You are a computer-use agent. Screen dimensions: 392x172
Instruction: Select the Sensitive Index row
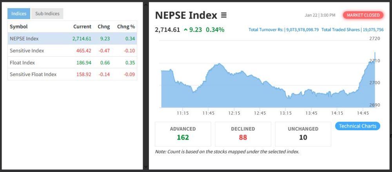click(72, 51)
